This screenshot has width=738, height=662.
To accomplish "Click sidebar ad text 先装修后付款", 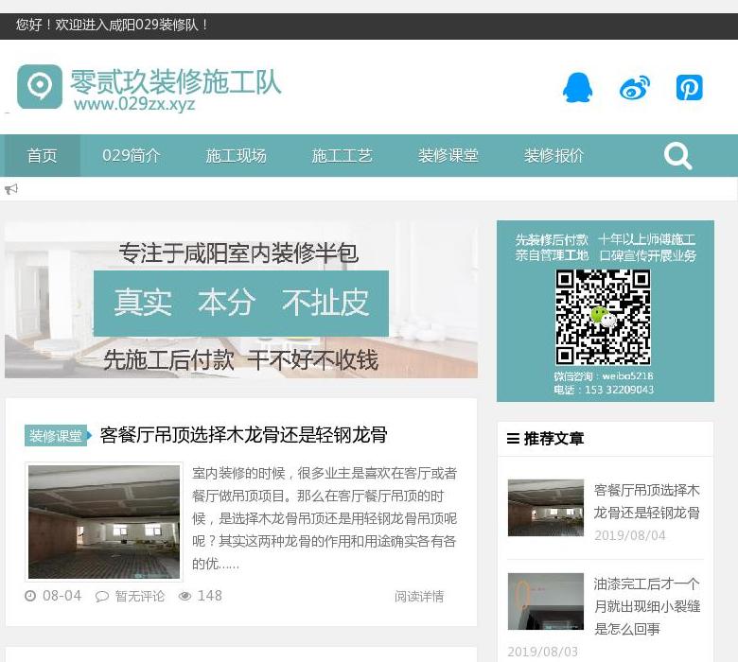I will coord(552,240).
